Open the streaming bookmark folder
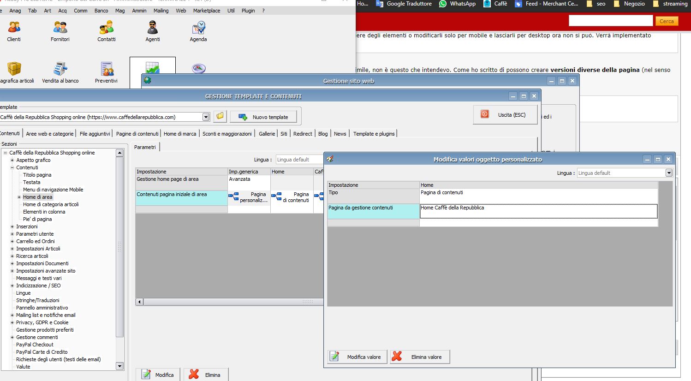691x381 pixels. [670, 4]
